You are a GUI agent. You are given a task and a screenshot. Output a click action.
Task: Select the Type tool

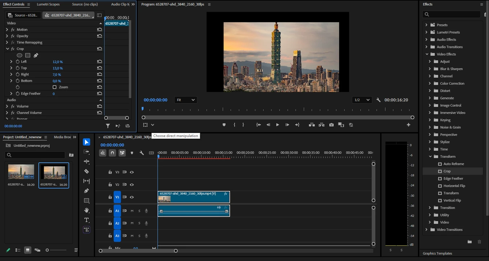(x=86, y=220)
